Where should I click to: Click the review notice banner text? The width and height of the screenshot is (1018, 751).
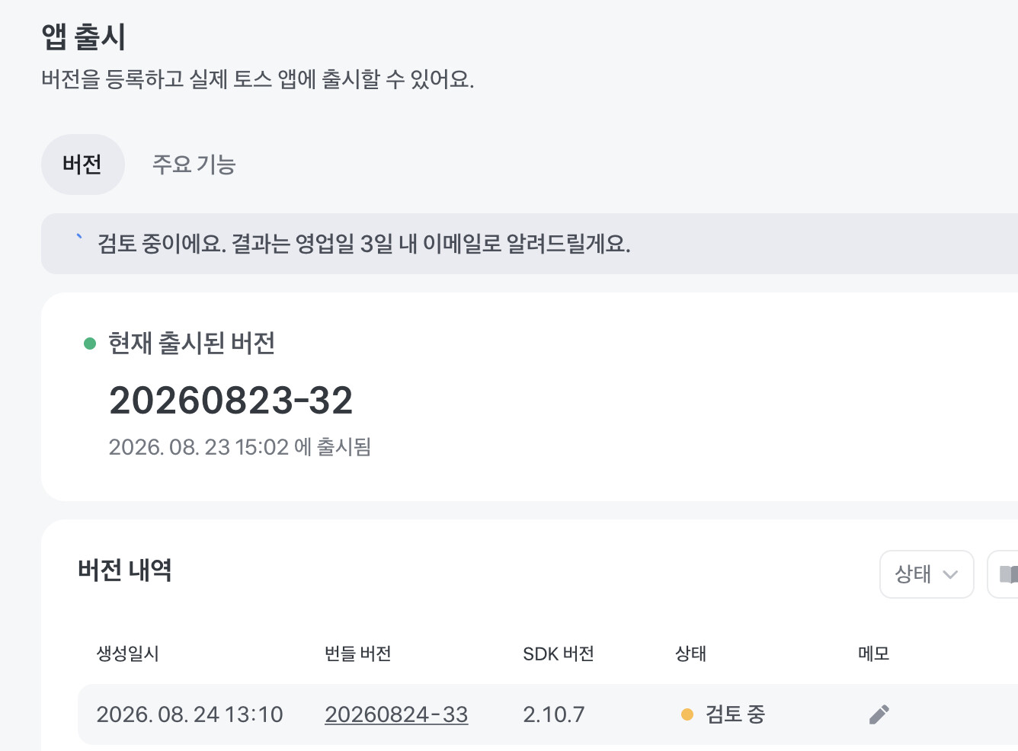click(x=364, y=244)
